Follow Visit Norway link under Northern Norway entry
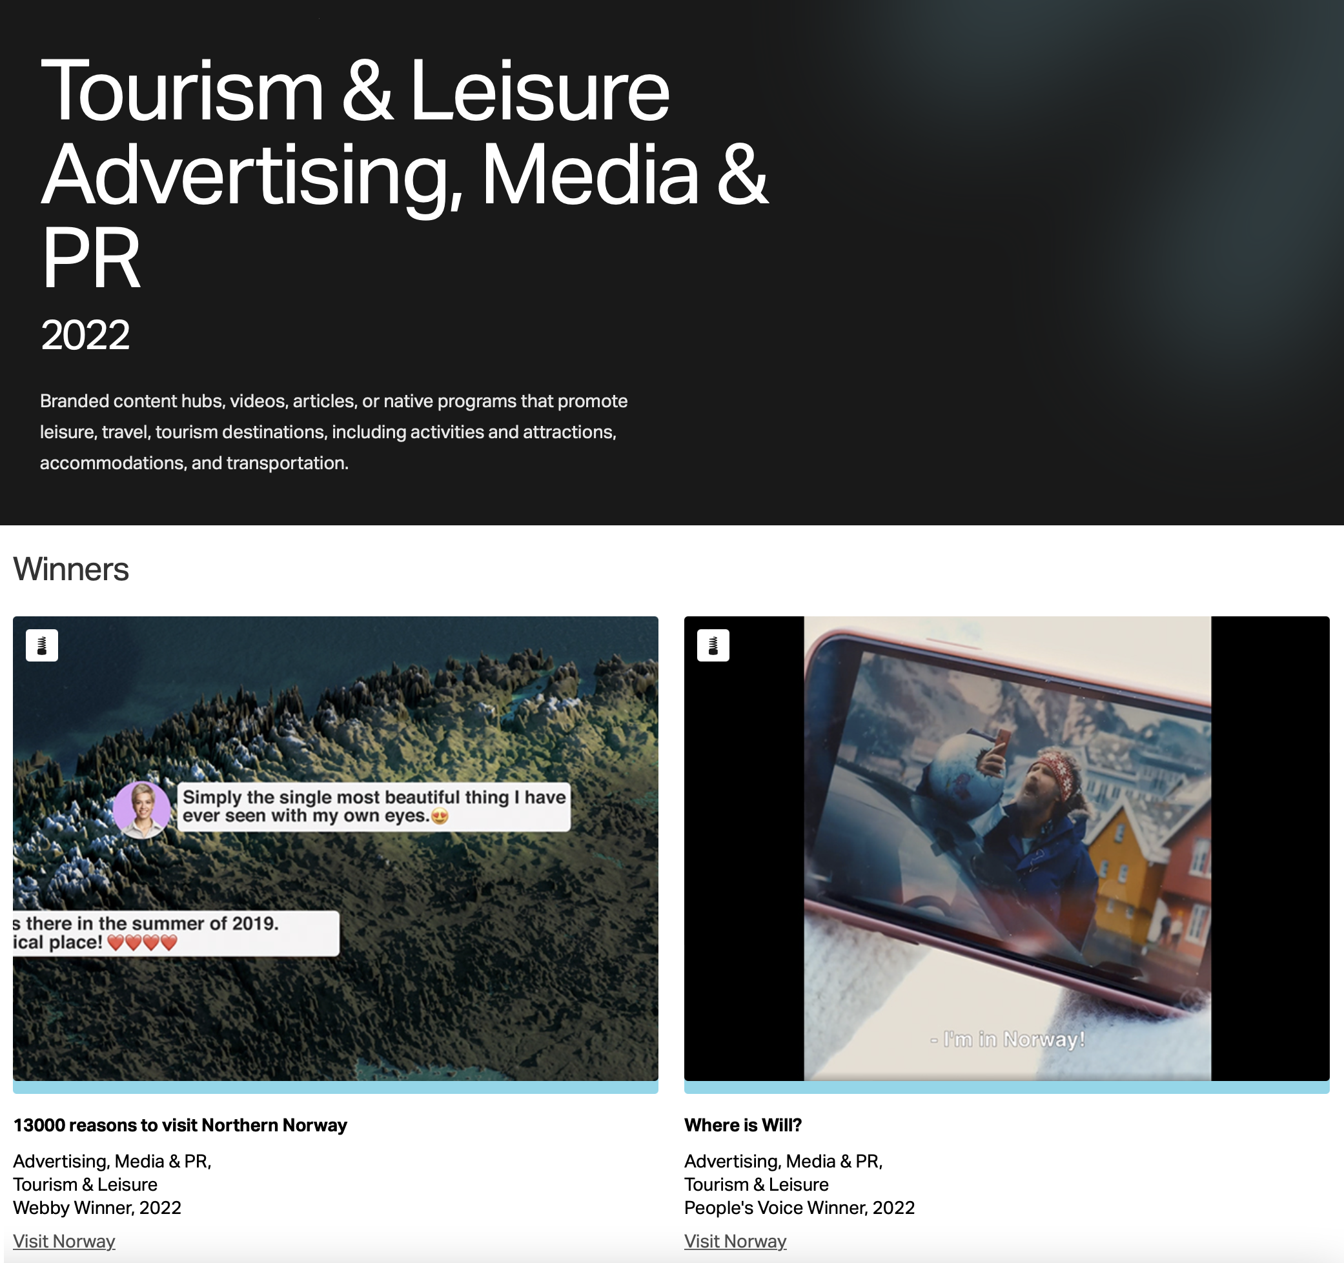The width and height of the screenshot is (1344, 1263). point(64,1241)
